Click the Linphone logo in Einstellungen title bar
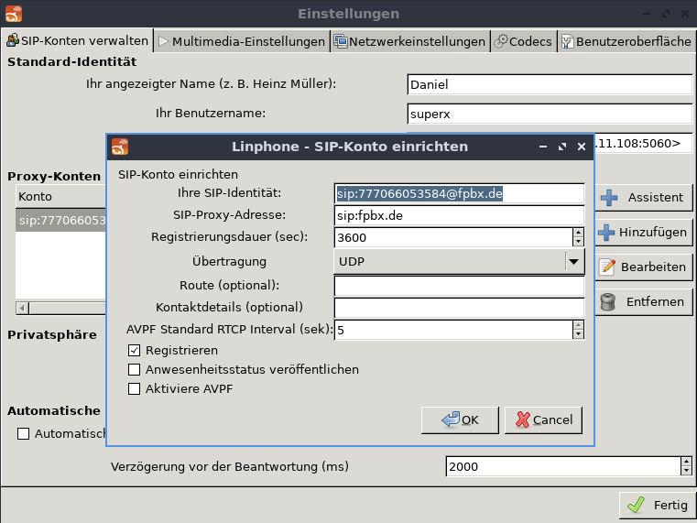Screen dimensions: 697x523 (14, 14)
